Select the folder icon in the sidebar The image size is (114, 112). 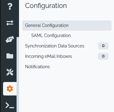(10, 56)
